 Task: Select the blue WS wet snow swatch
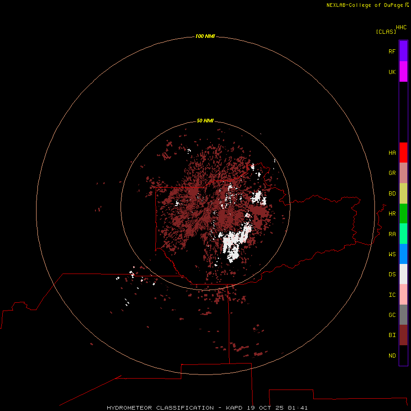pyautogui.click(x=403, y=254)
